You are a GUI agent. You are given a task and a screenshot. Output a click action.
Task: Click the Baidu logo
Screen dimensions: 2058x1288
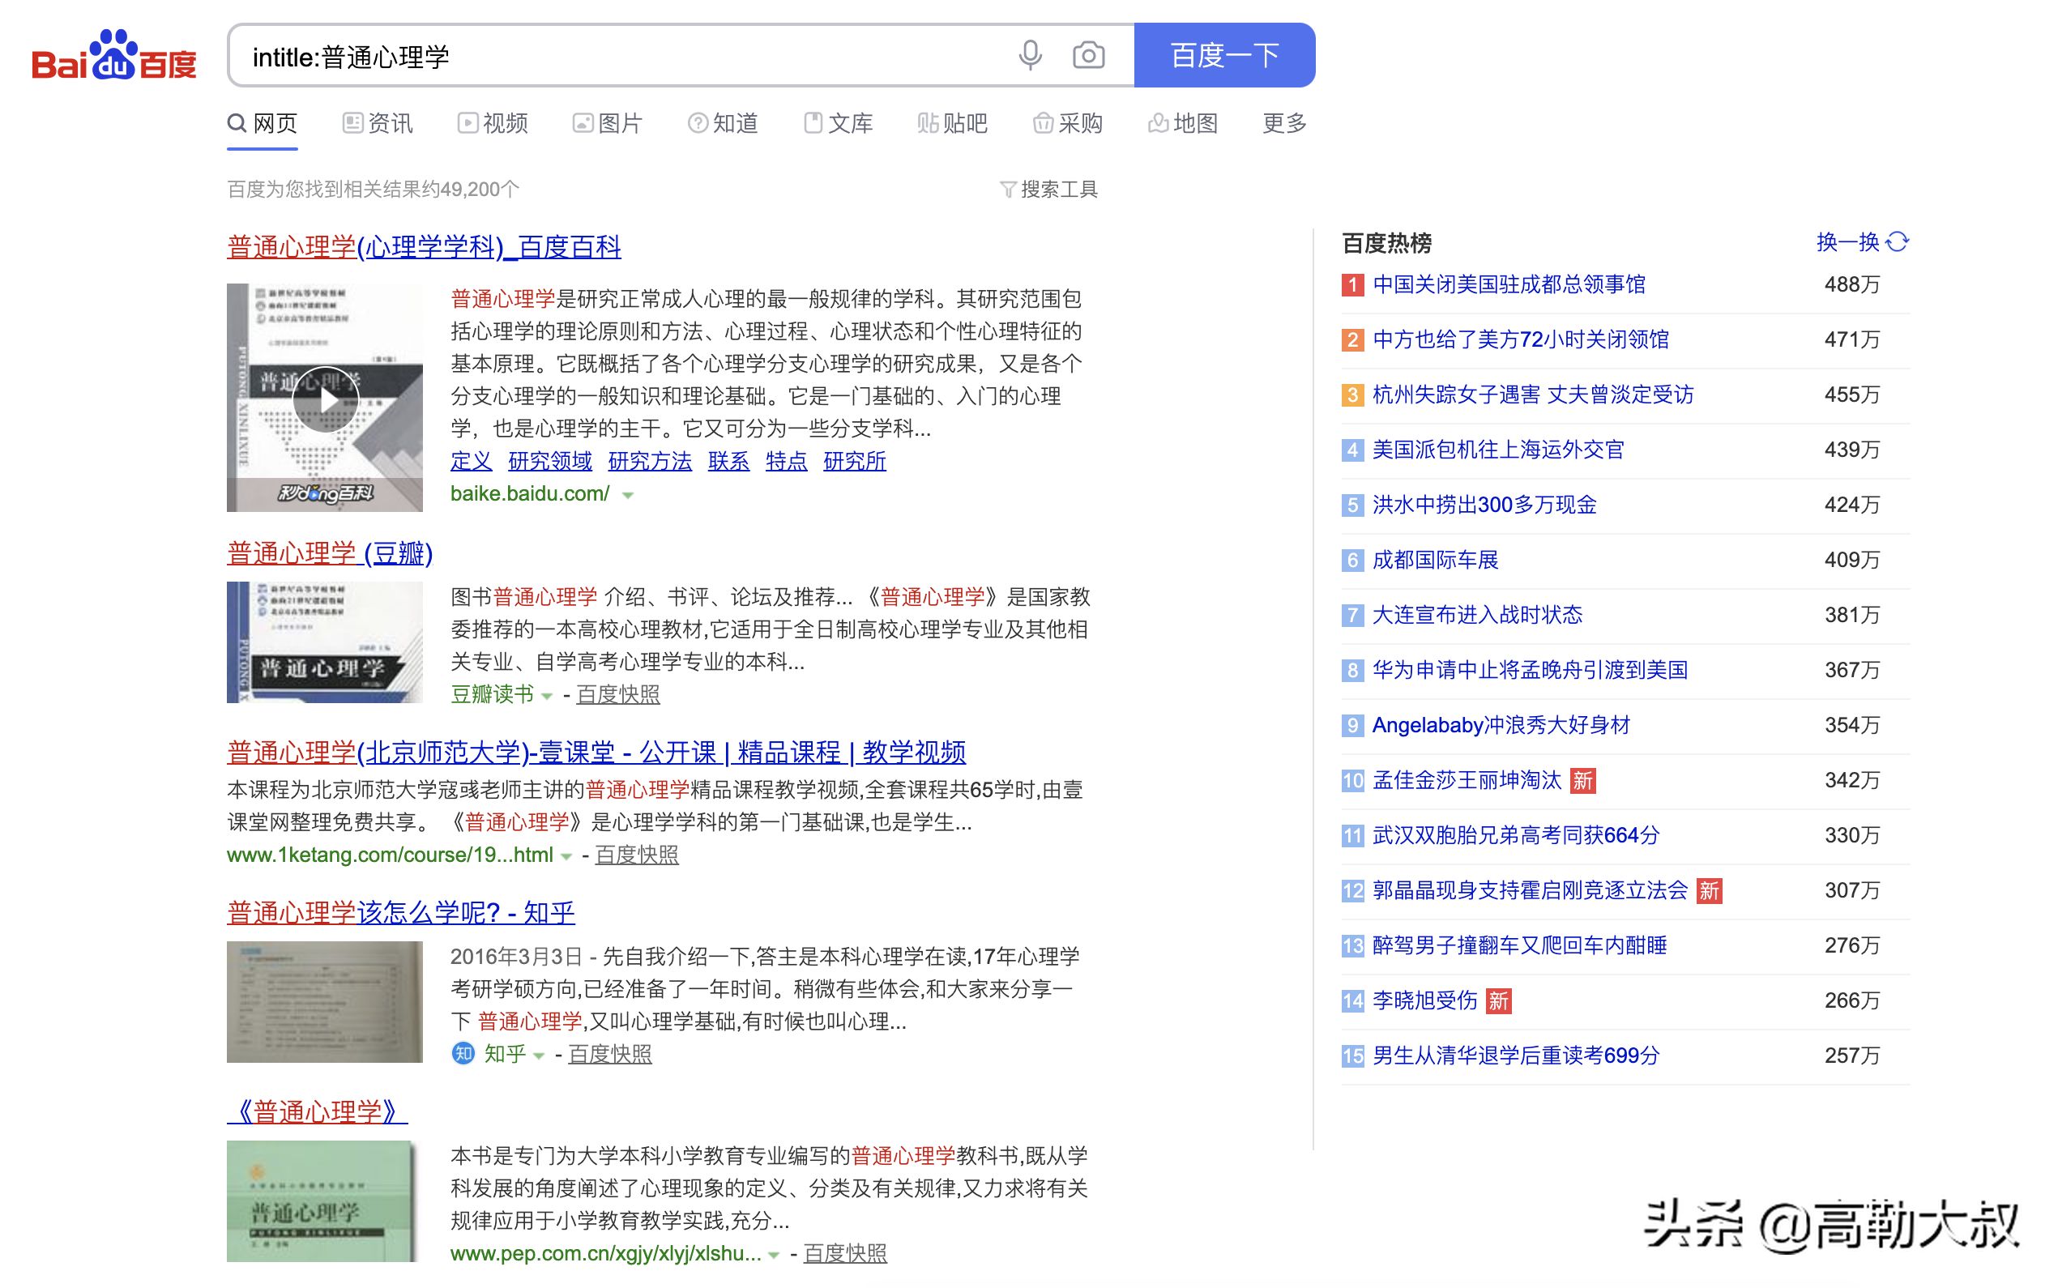click(114, 55)
